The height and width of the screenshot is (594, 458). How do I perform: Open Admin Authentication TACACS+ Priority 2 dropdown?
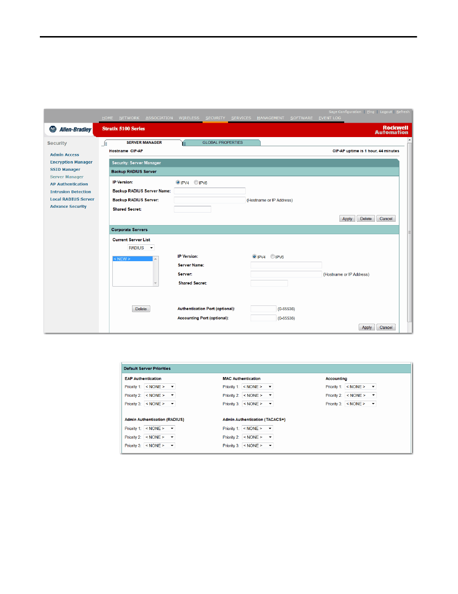pos(257,437)
